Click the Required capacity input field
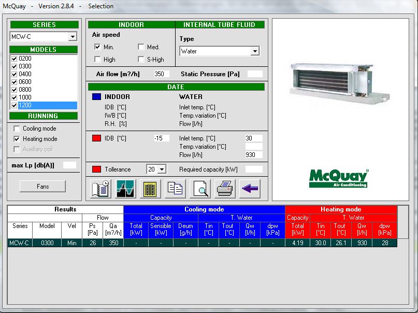Screen dimensions: 418x313 (x=254, y=169)
